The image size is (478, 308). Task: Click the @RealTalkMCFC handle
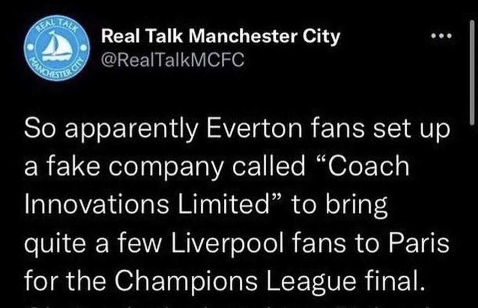(x=172, y=60)
